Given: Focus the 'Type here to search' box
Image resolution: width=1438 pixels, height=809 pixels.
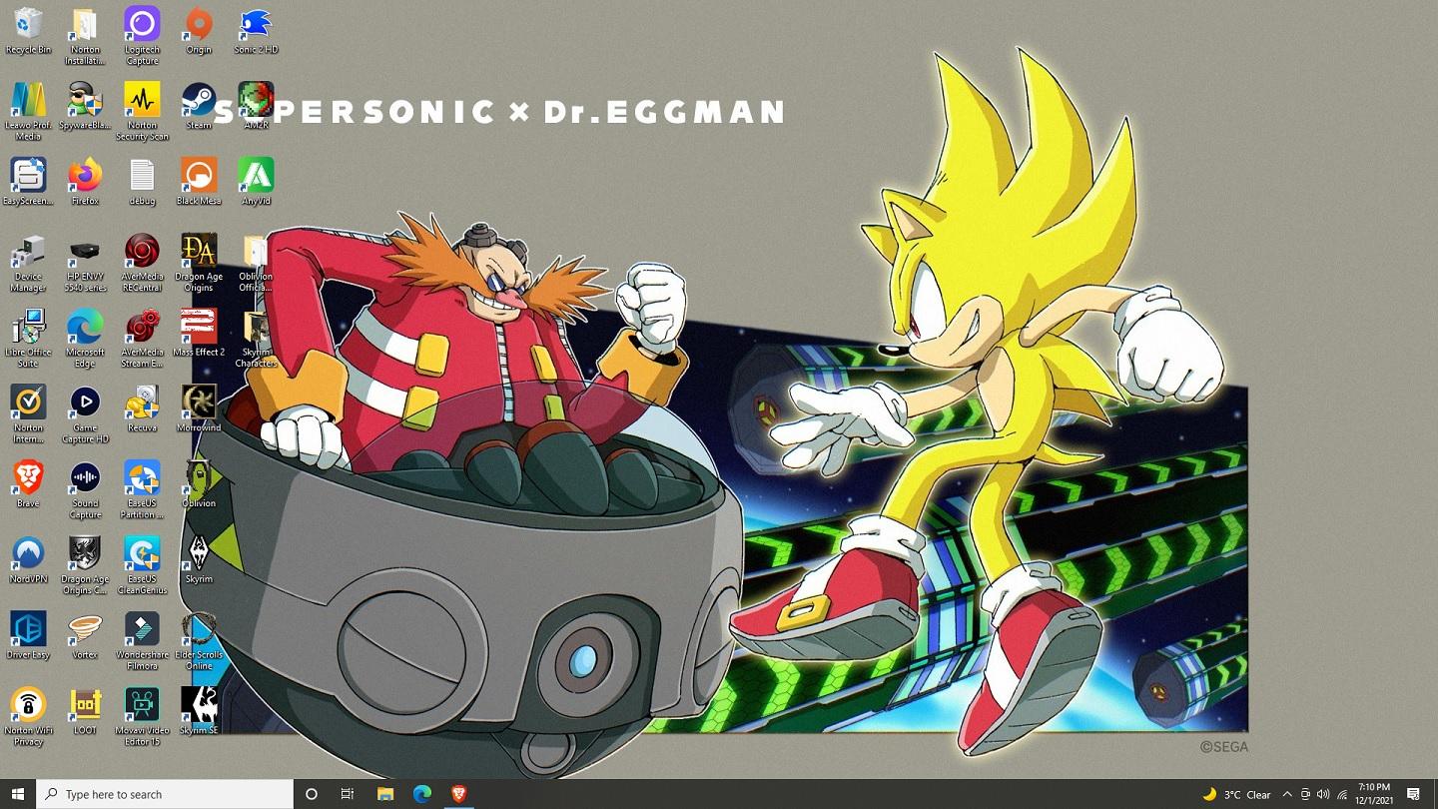Looking at the screenshot, I should pyautogui.click(x=165, y=794).
